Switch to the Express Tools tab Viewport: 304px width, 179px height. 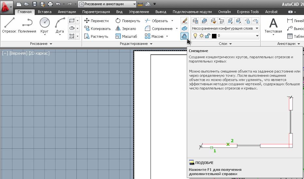248,12
